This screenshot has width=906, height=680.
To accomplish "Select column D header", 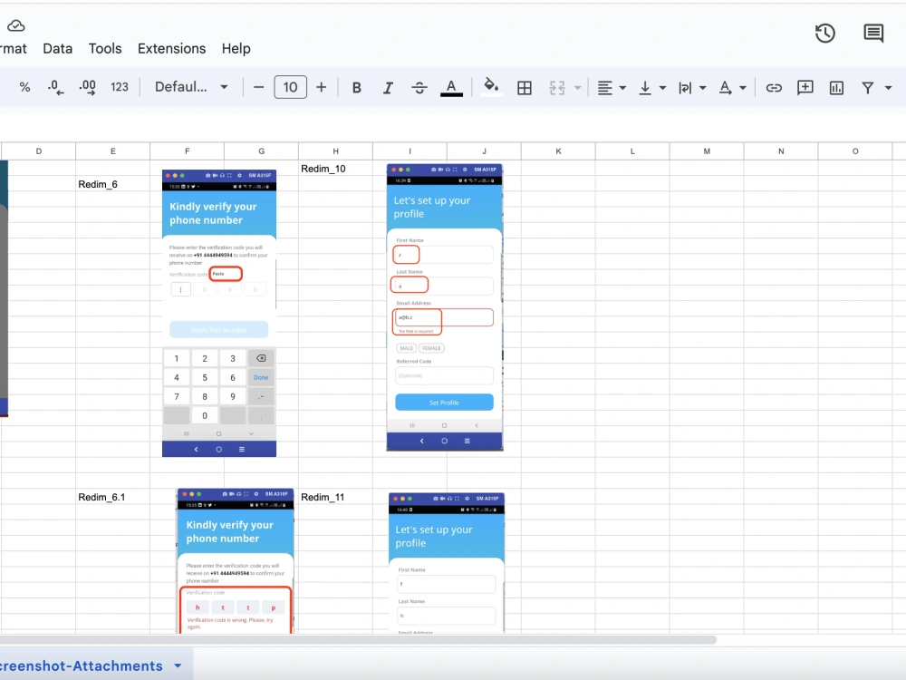I will click(x=39, y=151).
